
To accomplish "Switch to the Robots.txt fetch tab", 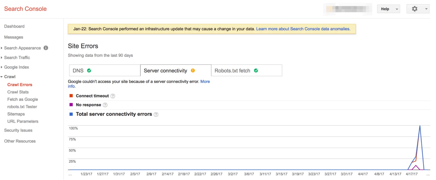I will point(247,70).
